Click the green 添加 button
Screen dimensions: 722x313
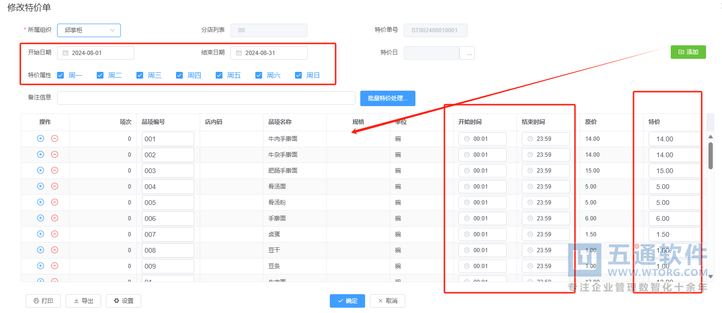688,52
